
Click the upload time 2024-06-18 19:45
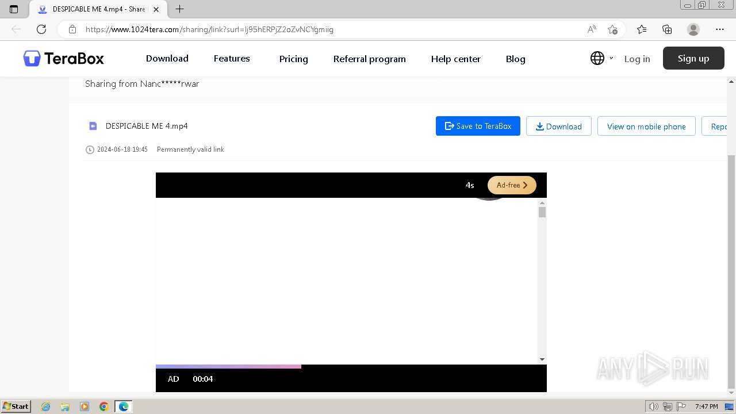pos(122,149)
